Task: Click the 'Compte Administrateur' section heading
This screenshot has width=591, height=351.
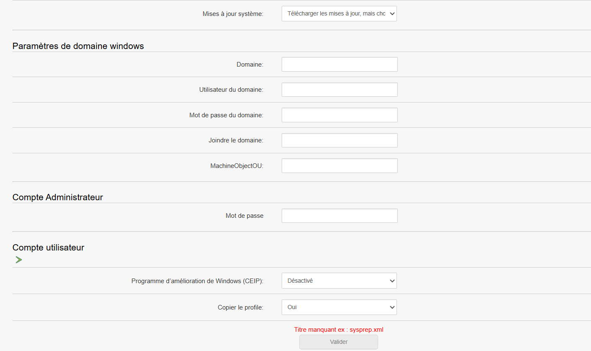Action: pos(58,197)
